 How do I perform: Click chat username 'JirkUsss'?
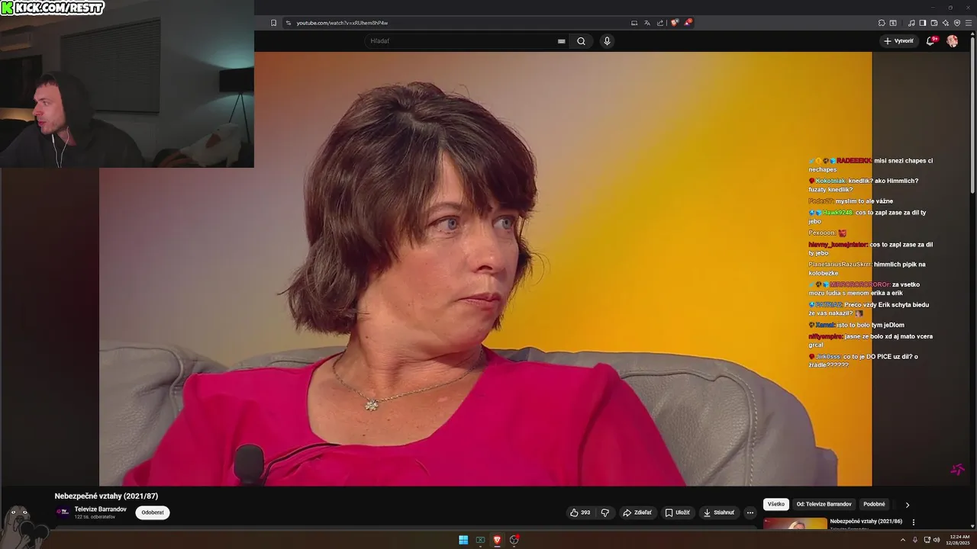pos(828,357)
